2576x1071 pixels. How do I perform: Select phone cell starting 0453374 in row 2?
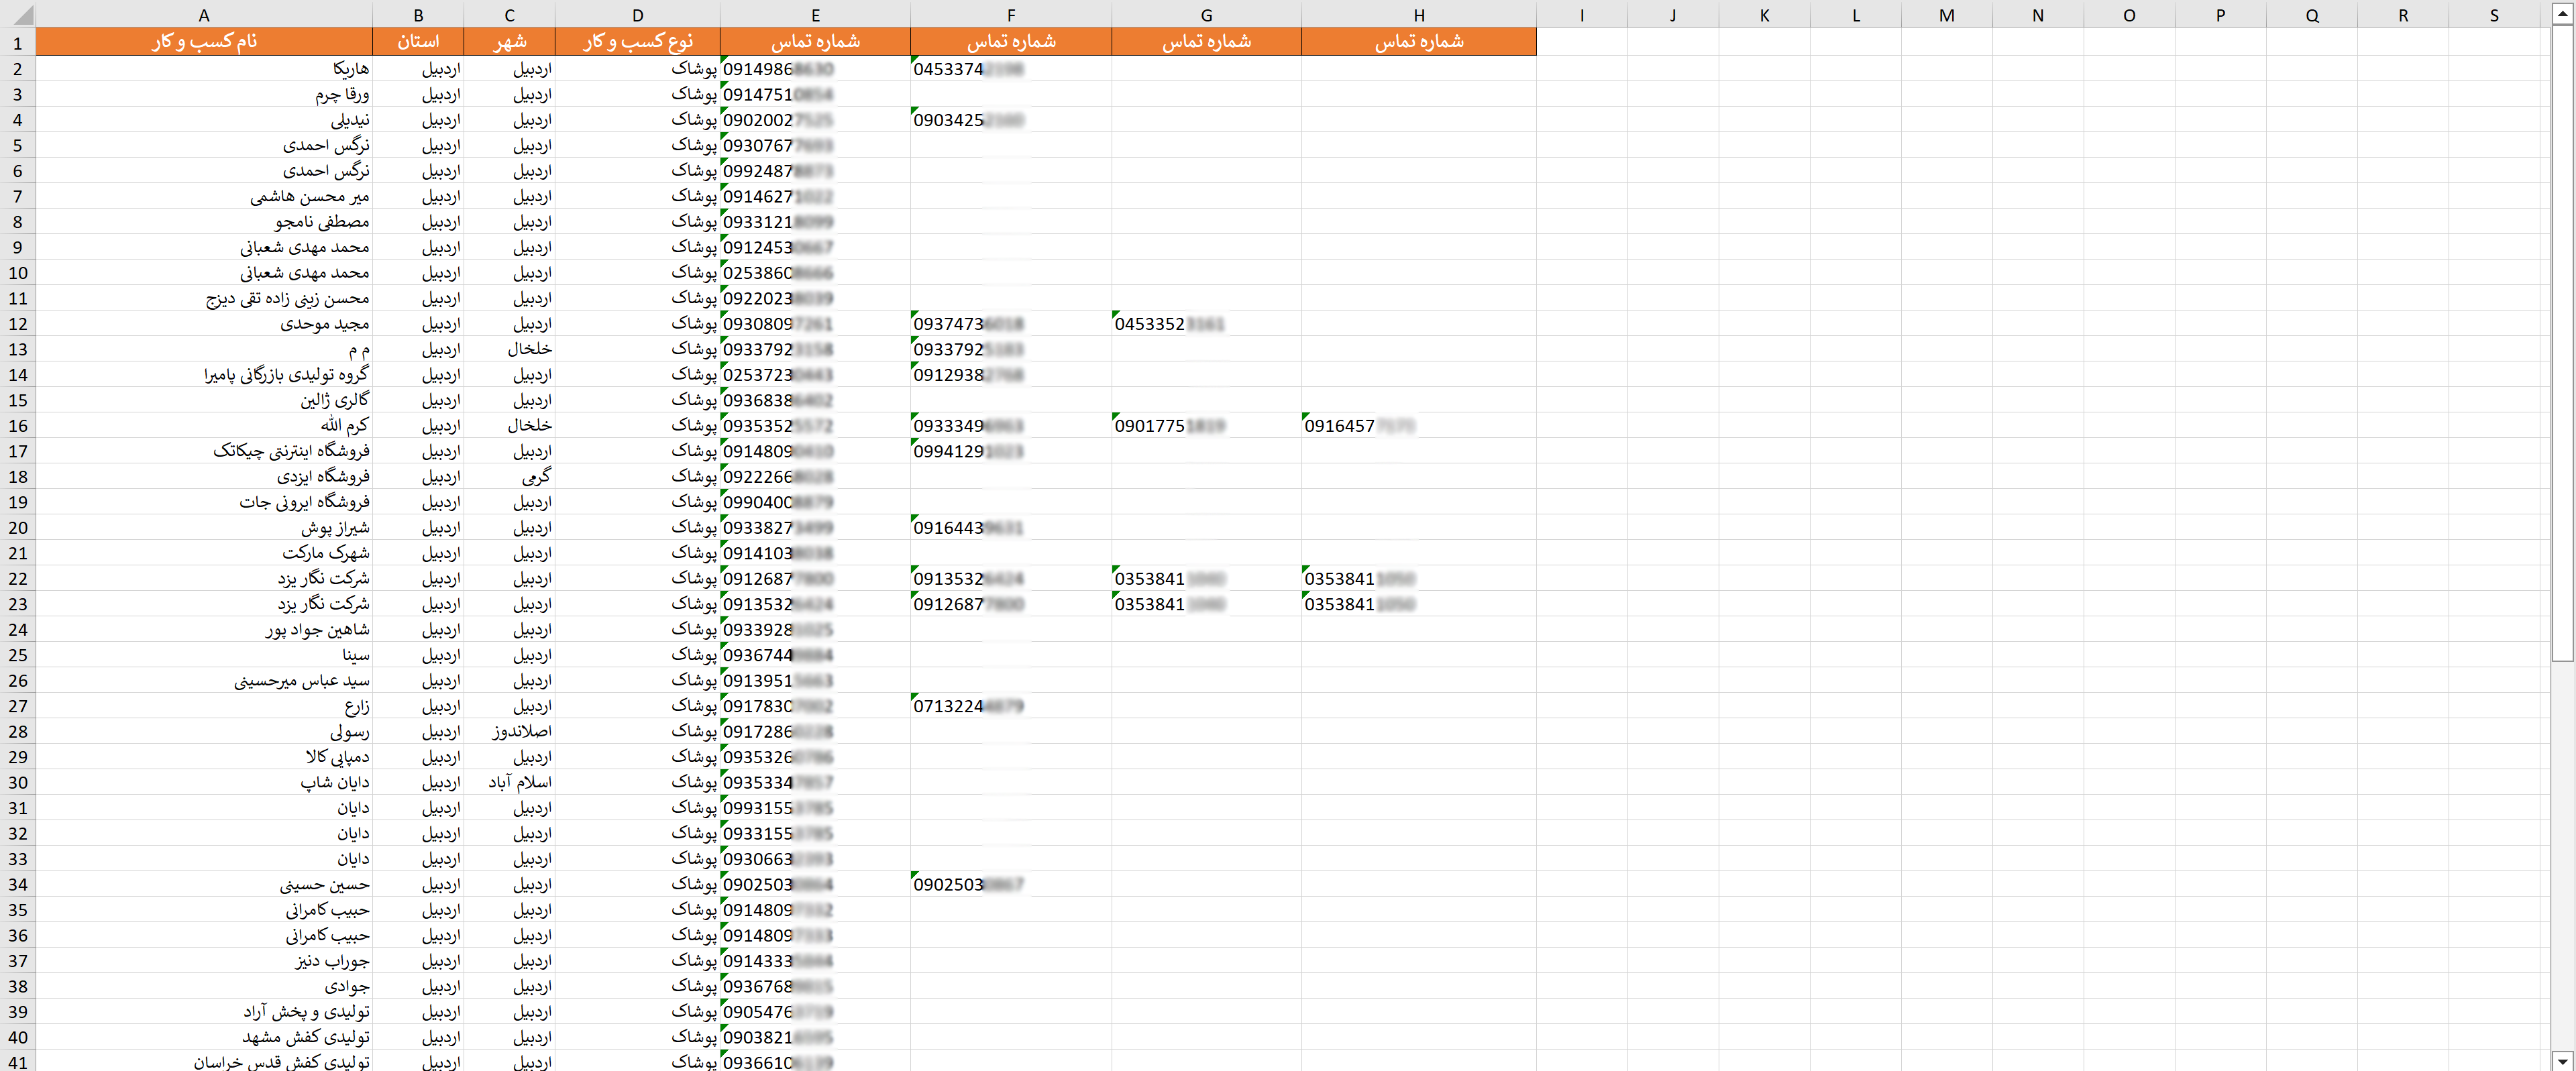(1011, 68)
